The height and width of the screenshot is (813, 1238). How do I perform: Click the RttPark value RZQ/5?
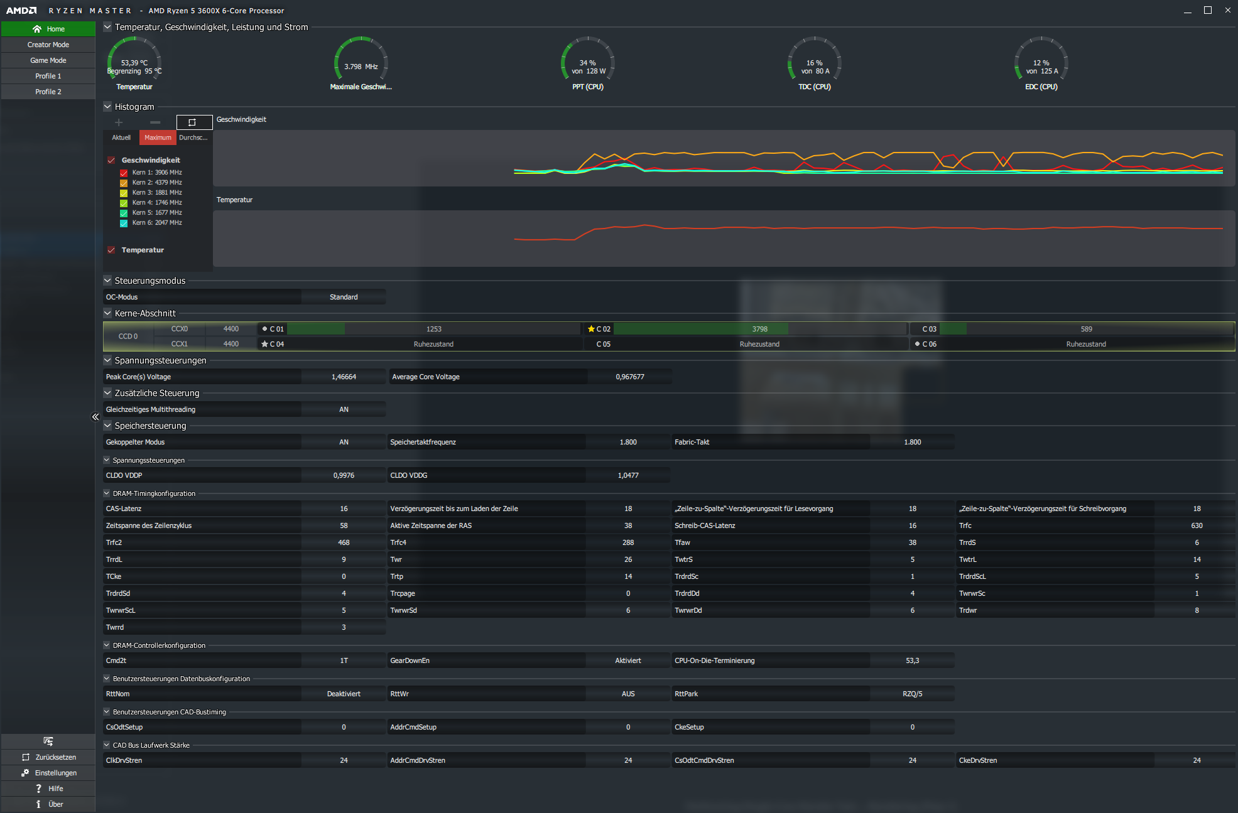click(913, 694)
